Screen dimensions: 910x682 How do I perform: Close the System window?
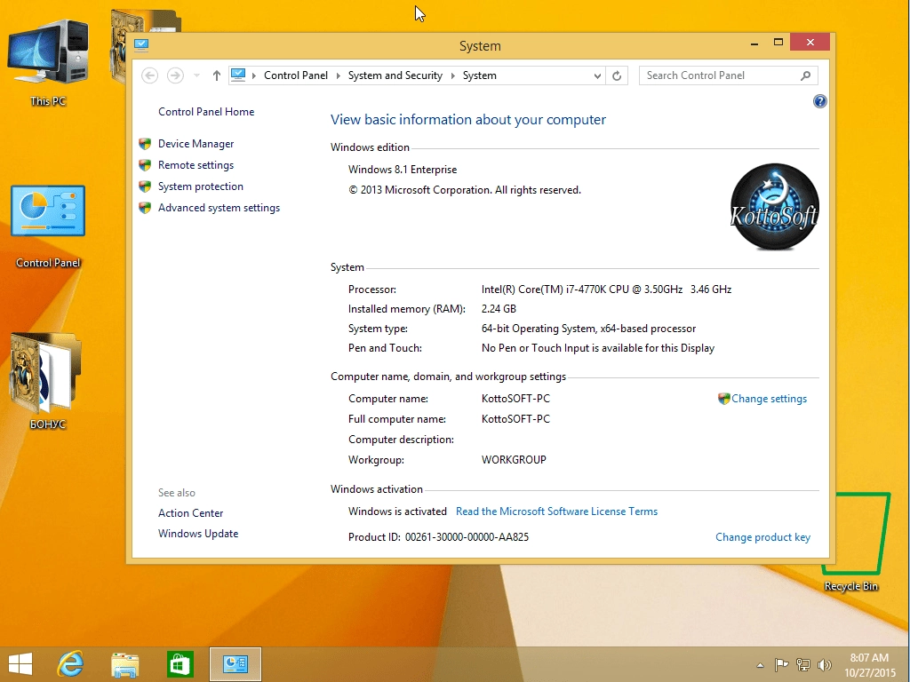pos(810,43)
